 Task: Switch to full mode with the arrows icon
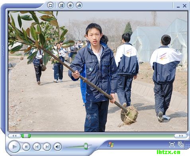(x=181, y=144)
